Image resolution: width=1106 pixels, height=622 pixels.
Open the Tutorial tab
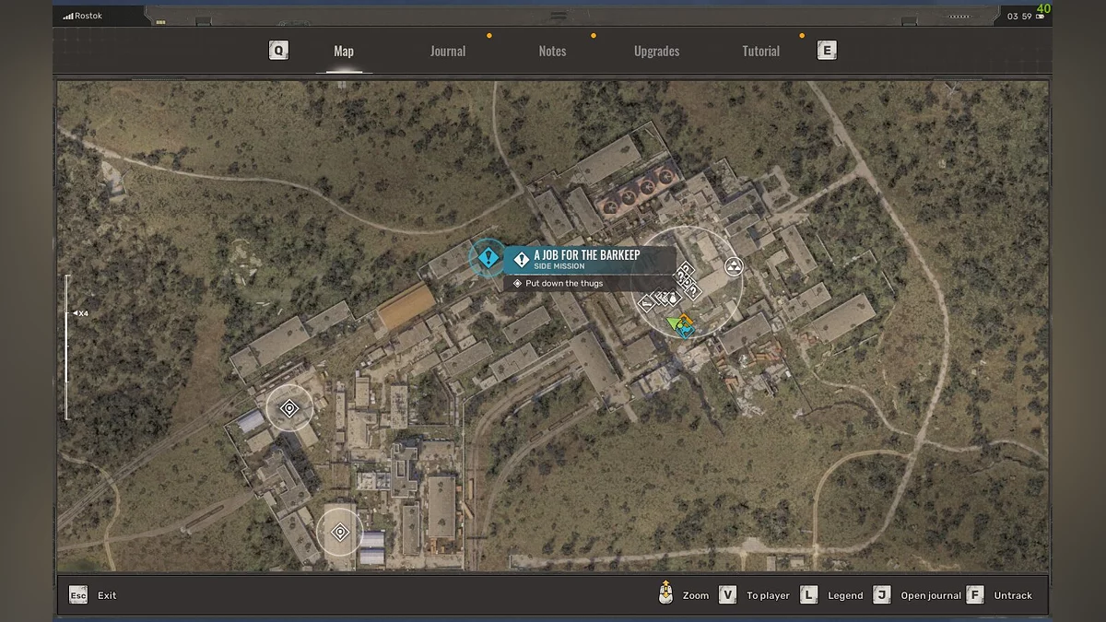click(761, 52)
